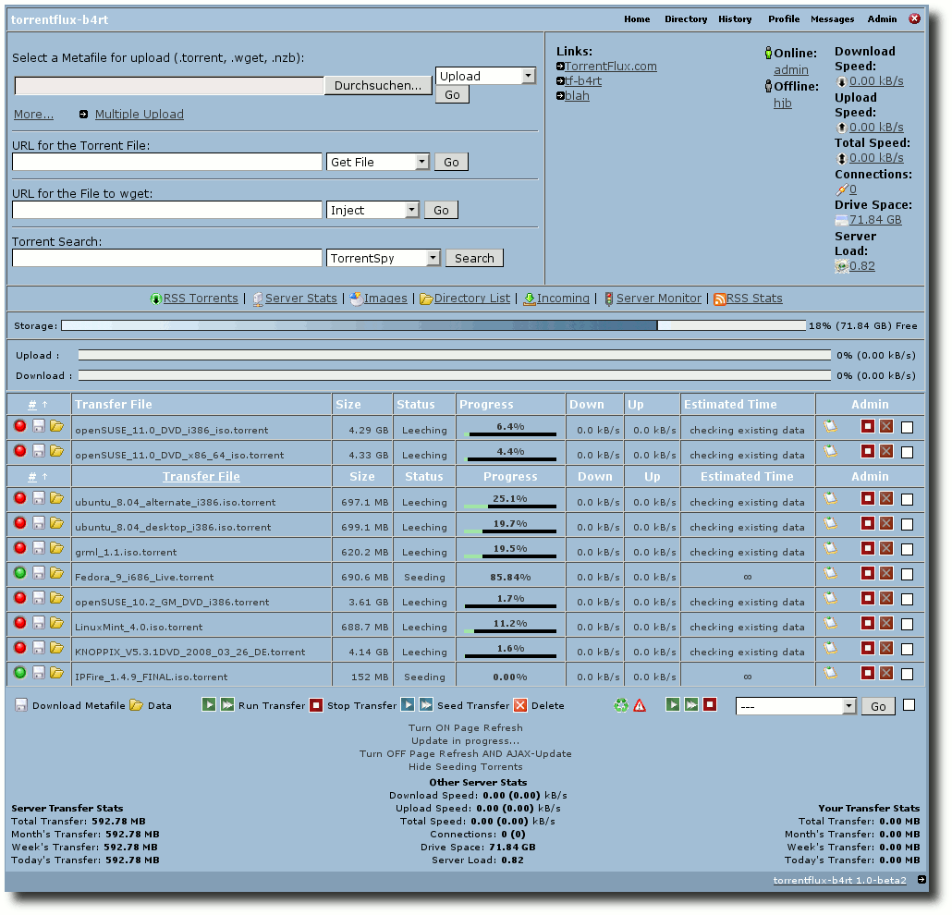
Task: Delete LinuxMint_4.0.iso.torrent transfer
Action: [886, 623]
